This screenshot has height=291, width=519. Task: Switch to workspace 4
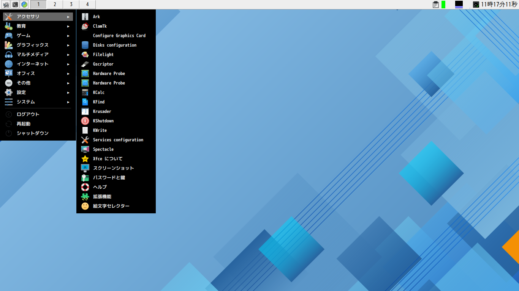click(x=87, y=5)
